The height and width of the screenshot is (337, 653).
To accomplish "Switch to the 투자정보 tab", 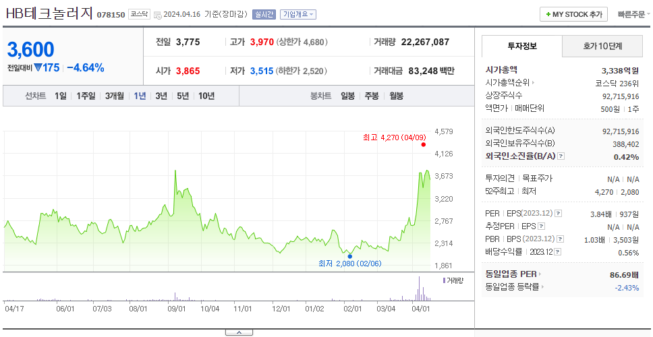I will pyautogui.click(x=522, y=47).
